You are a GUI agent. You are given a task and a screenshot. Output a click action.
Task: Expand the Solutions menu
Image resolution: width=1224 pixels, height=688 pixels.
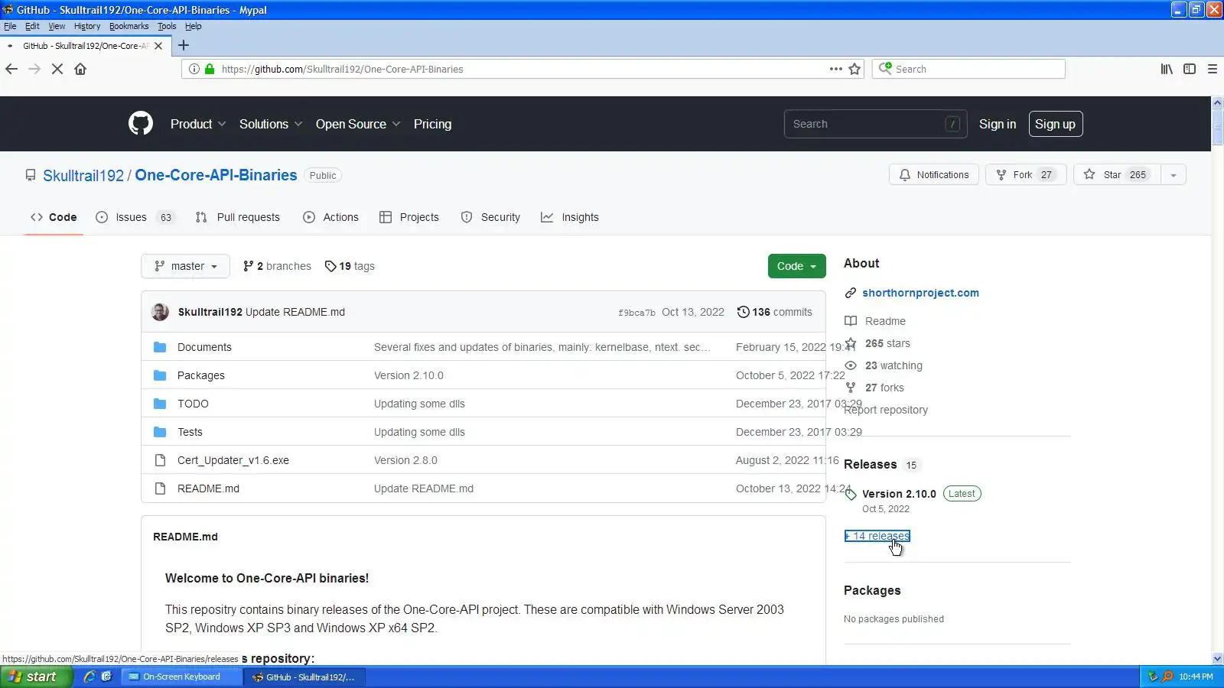click(271, 124)
